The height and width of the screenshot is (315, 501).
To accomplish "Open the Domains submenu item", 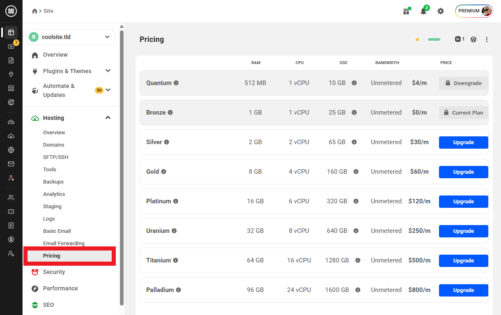I will tap(54, 145).
